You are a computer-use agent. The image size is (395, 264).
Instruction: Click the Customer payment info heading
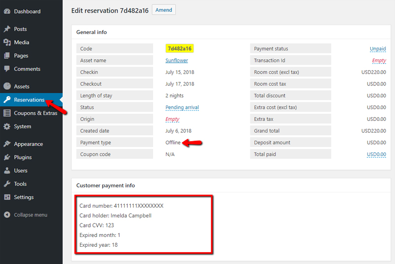(x=106, y=186)
